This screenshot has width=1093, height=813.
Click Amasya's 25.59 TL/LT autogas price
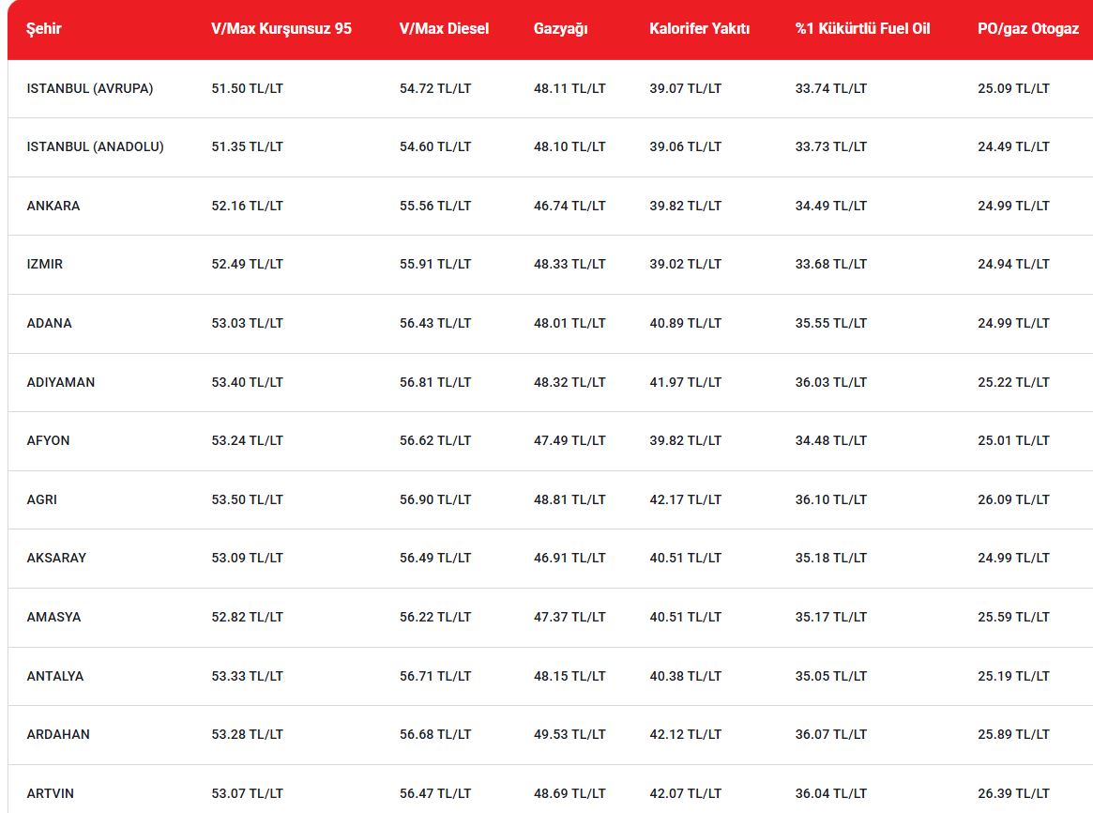(x=1013, y=617)
